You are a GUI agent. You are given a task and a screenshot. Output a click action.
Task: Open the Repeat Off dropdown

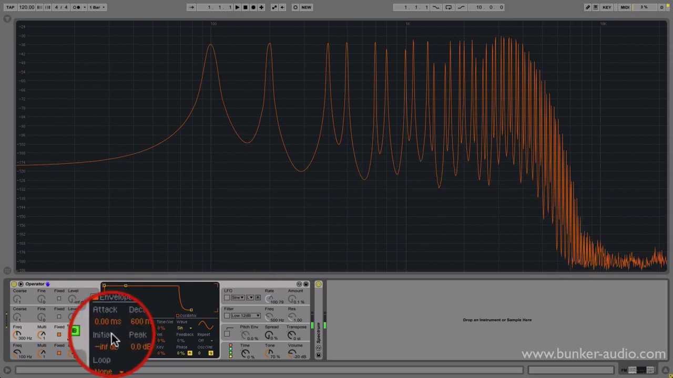pos(206,341)
